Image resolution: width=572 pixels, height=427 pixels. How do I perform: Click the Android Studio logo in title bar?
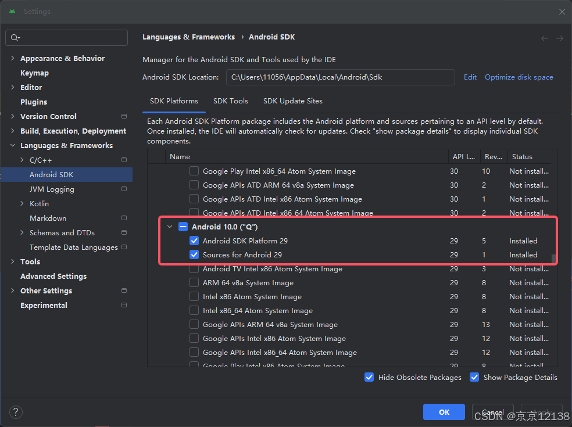[12, 11]
